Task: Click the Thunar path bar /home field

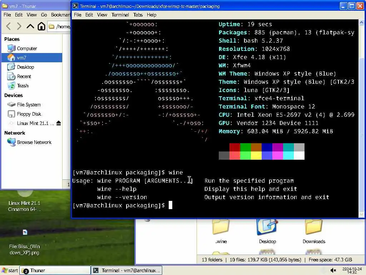Action: pyautogui.click(x=59, y=26)
